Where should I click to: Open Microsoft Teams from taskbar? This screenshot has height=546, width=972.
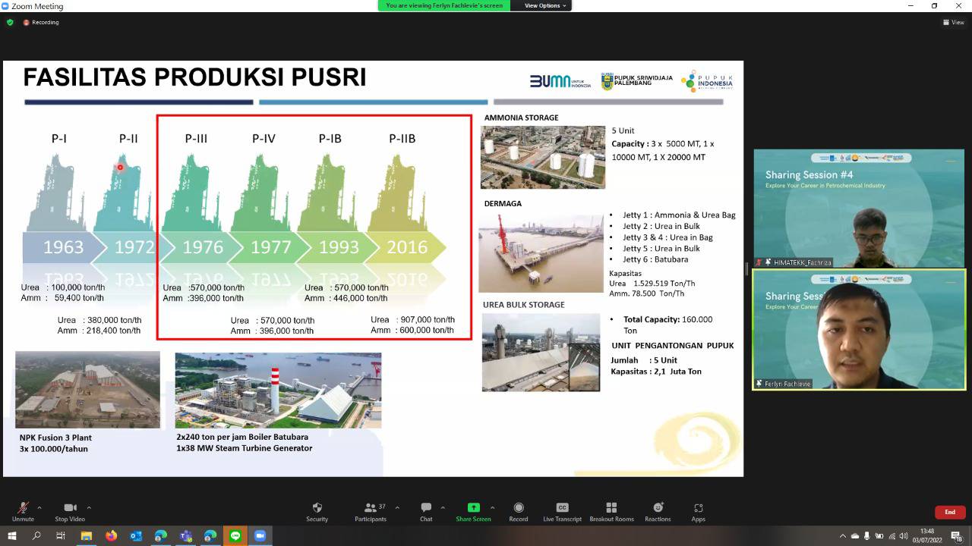tap(185, 535)
